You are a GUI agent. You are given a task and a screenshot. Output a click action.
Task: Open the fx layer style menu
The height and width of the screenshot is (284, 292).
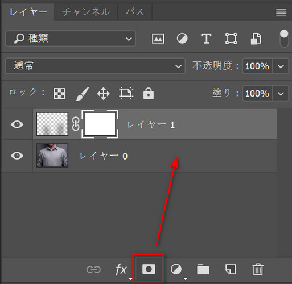[x=121, y=269]
